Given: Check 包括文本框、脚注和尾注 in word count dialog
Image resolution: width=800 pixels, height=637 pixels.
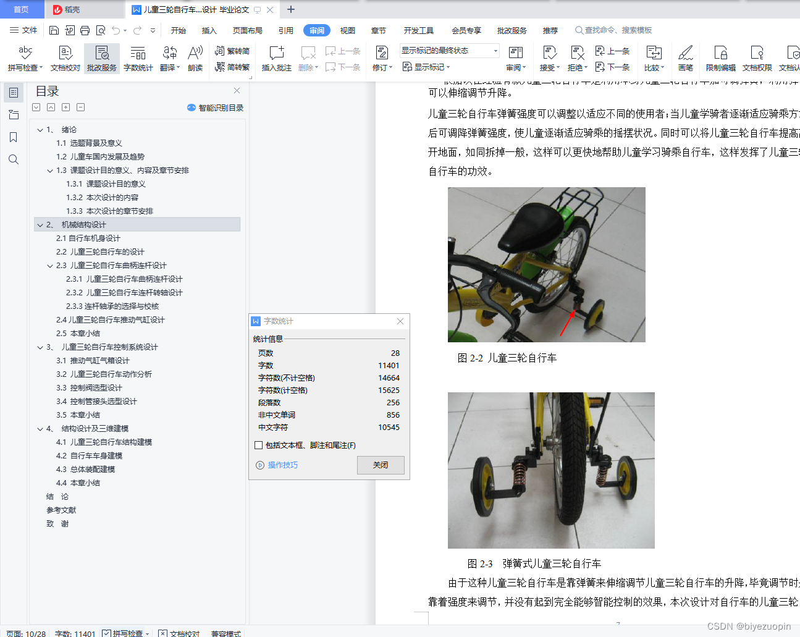Looking at the screenshot, I should tap(258, 446).
